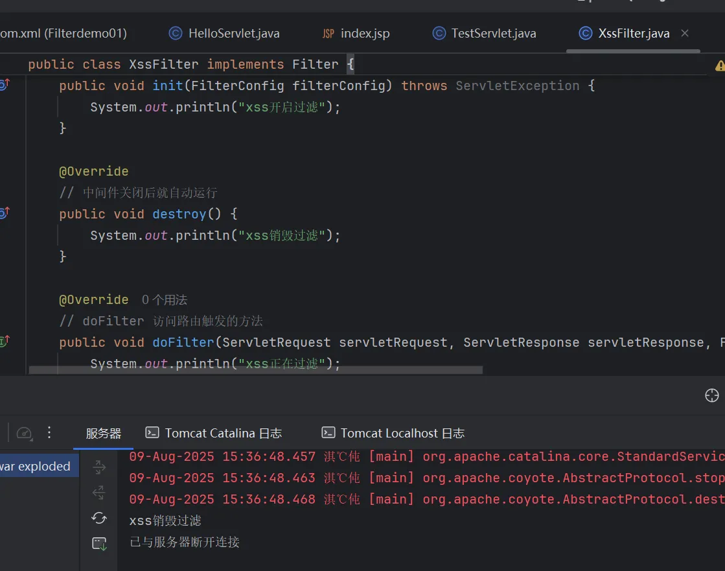Open the three-dot more options menu
Image resolution: width=725 pixels, height=571 pixels.
[x=49, y=433]
